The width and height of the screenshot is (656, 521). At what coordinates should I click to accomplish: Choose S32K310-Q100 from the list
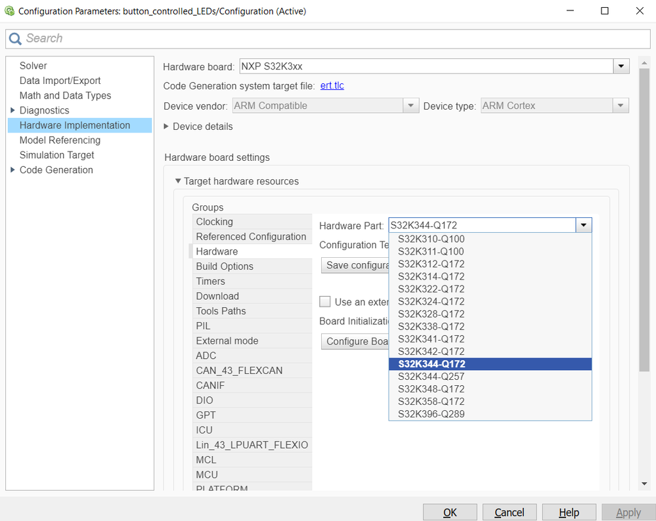pyautogui.click(x=491, y=240)
